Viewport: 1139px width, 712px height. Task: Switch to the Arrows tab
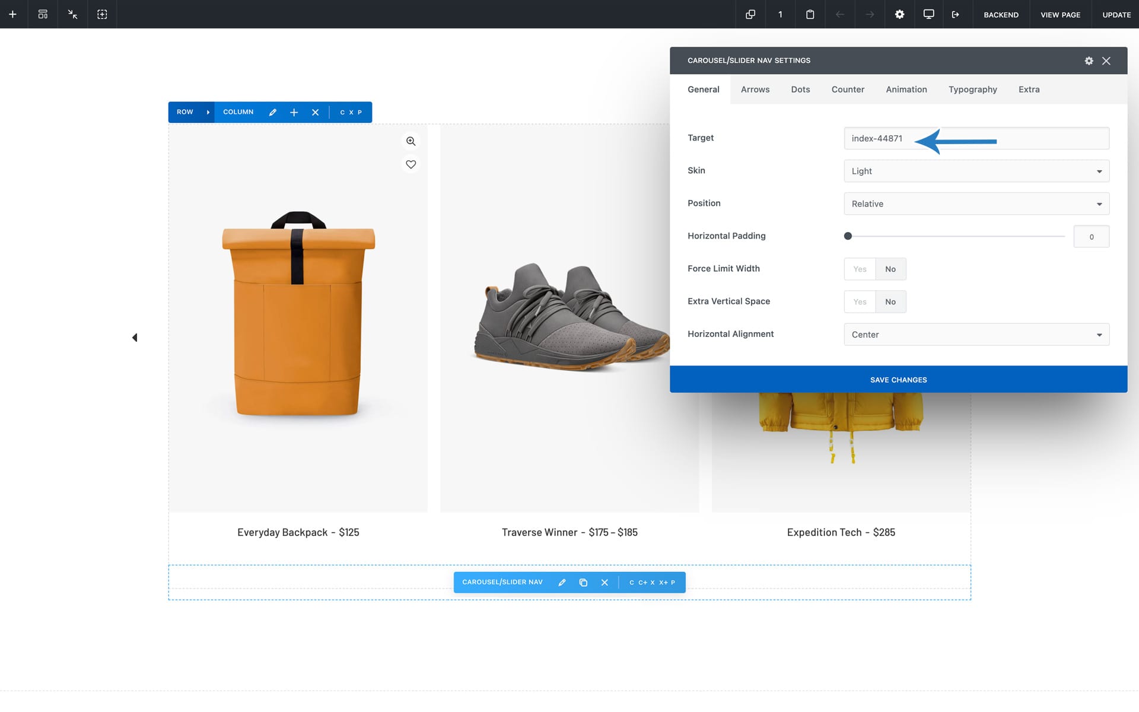755,90
